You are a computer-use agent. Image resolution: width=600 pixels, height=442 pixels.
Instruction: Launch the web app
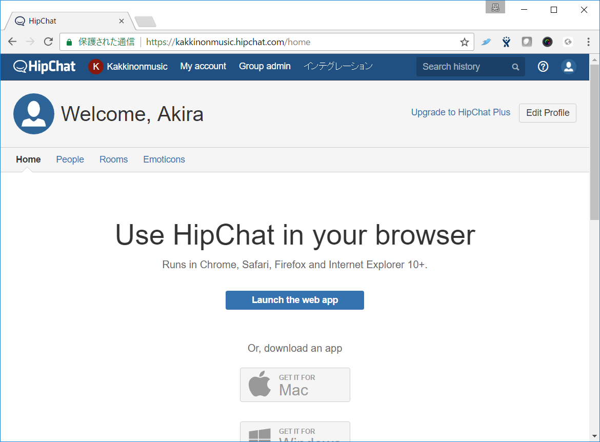click(x=295, y=300)
